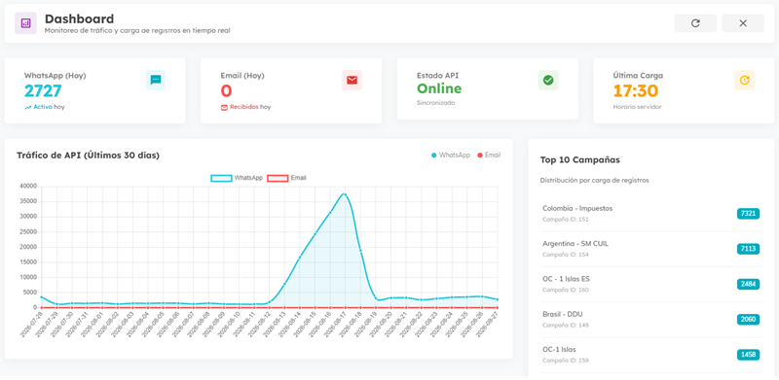Open the Colombia - Impuestos campaign row

tap(650, 214)
